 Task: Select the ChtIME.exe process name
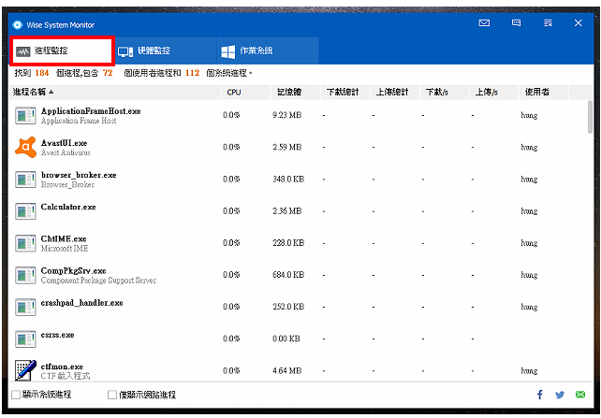pyautogui.click(x=64, y=238)
